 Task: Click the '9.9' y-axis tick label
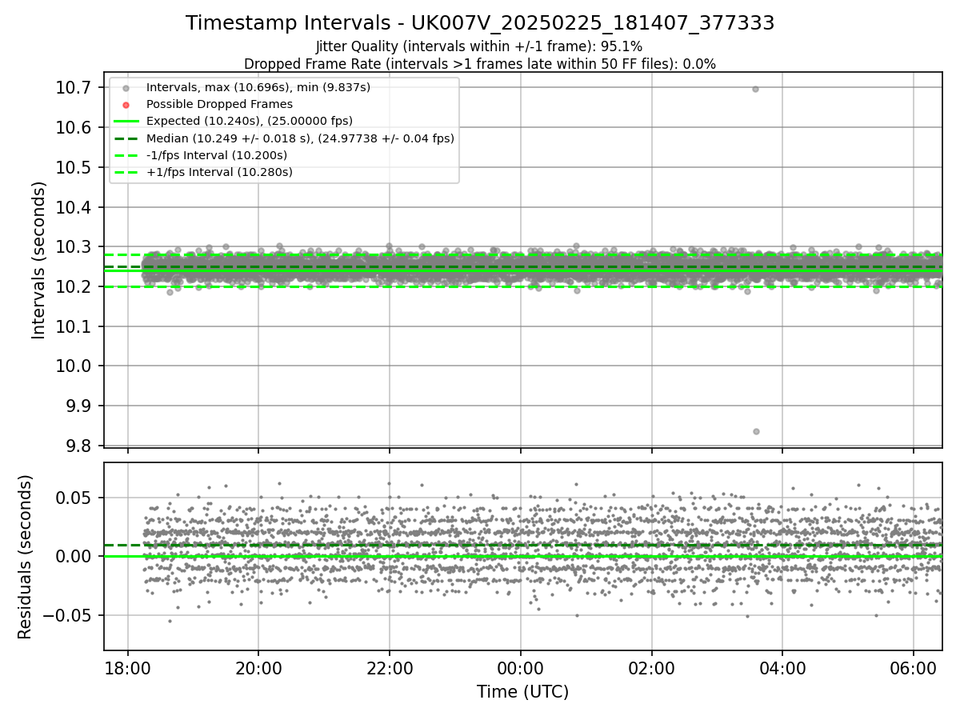pyautogui.click(x=79, y=406)
